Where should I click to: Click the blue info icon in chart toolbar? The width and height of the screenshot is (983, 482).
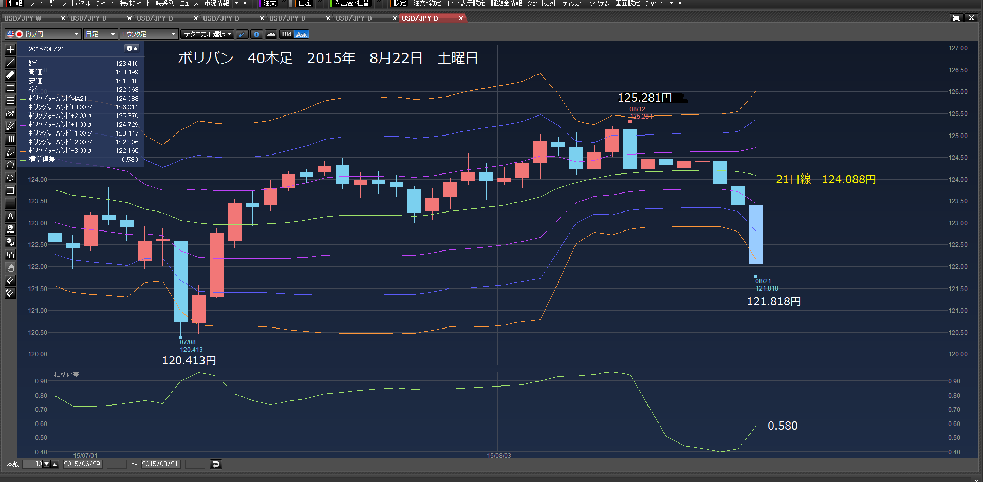pyautogui.click(x=256, y=34)
